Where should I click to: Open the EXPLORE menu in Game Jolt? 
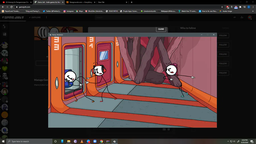pos(35,17)
